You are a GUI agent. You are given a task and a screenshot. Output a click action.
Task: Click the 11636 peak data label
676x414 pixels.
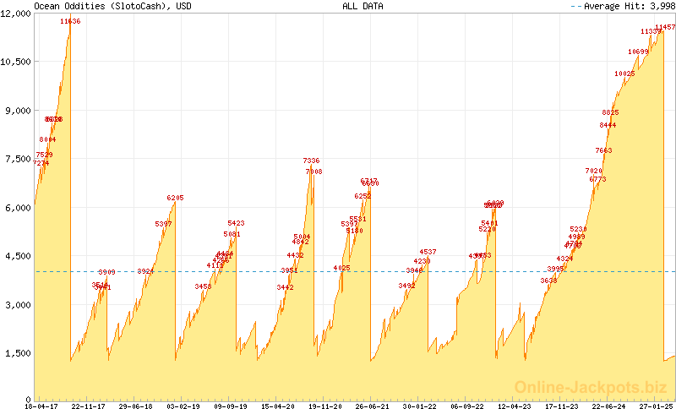[x=70, y=21]
